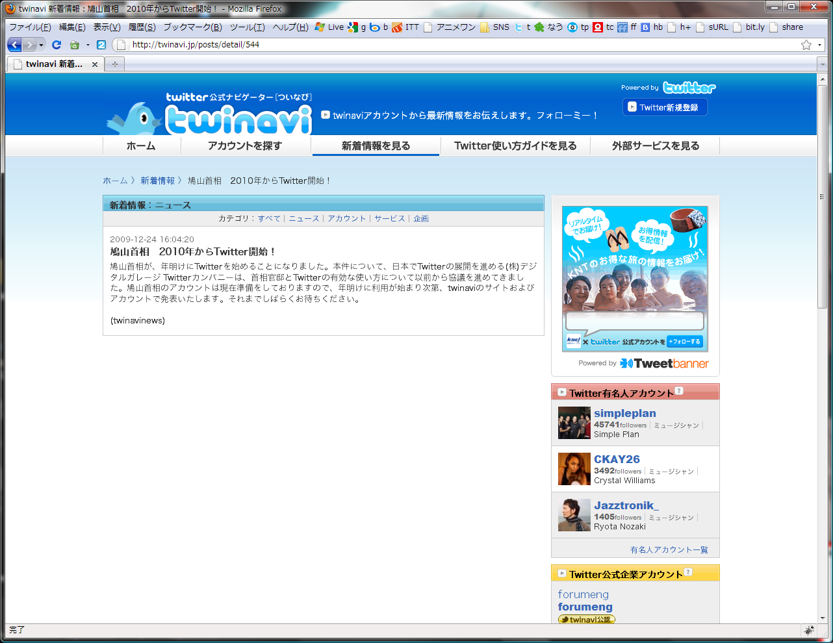The image size is (833, 643).
Task: Click the blue '2' toolbar icon
Action: 101,45
